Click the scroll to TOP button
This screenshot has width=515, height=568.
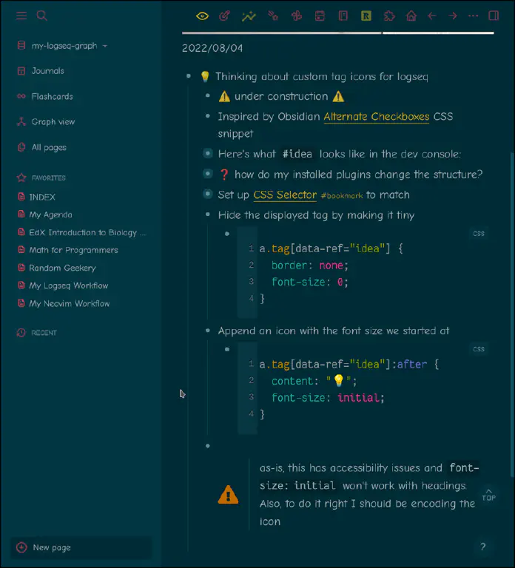click(488, 495)
